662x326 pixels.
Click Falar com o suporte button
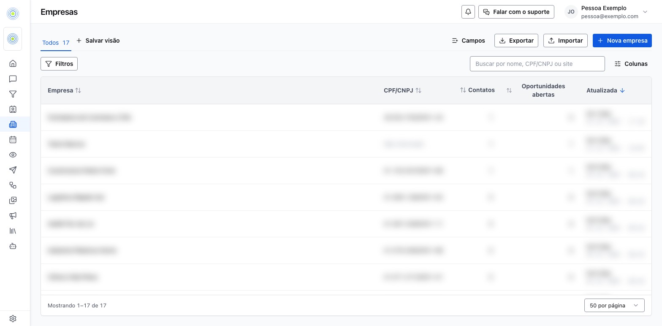pos(516,12)
